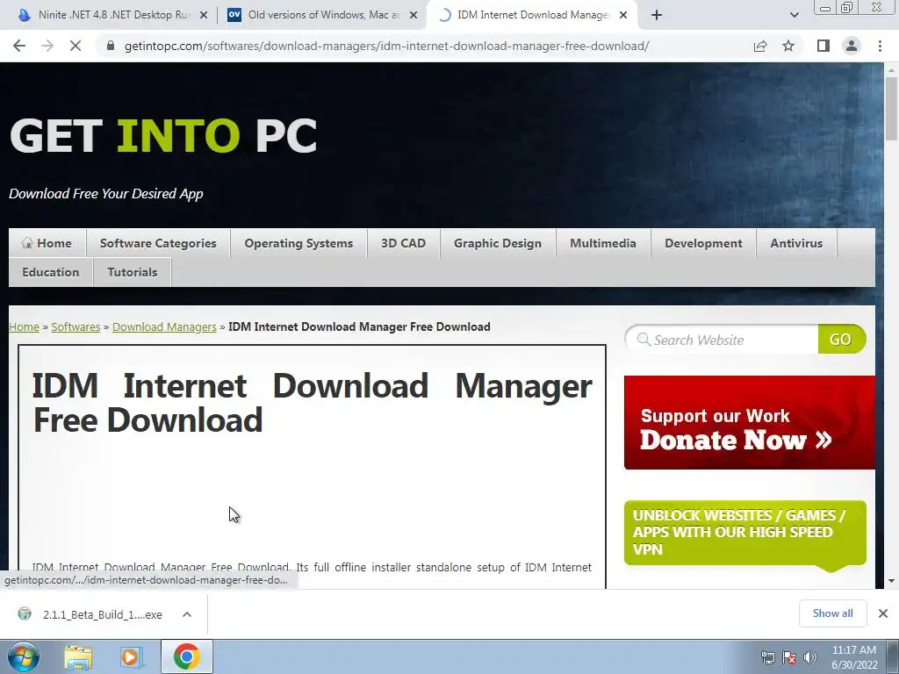Image resolution: width=899 pixels, height=674 pixels.
Task: Close the downloads bar
Action: click(883, 613)
